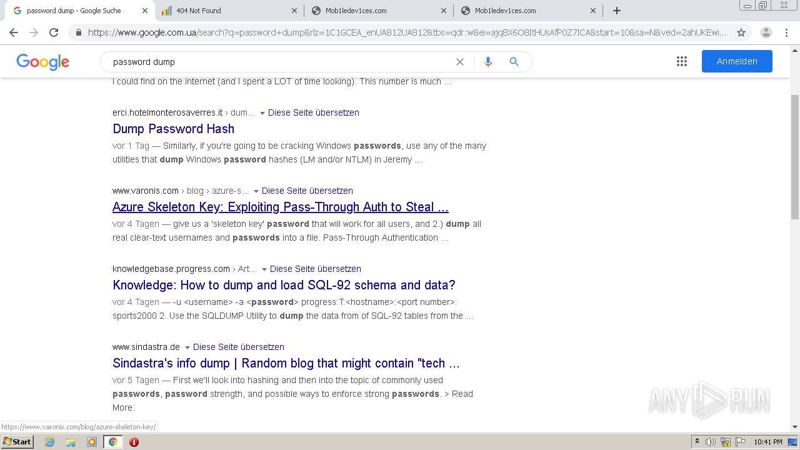The image size is (800, 450).
Task: Open the Azure Skeleton Key result link
Action: click(x=281, y=207)
